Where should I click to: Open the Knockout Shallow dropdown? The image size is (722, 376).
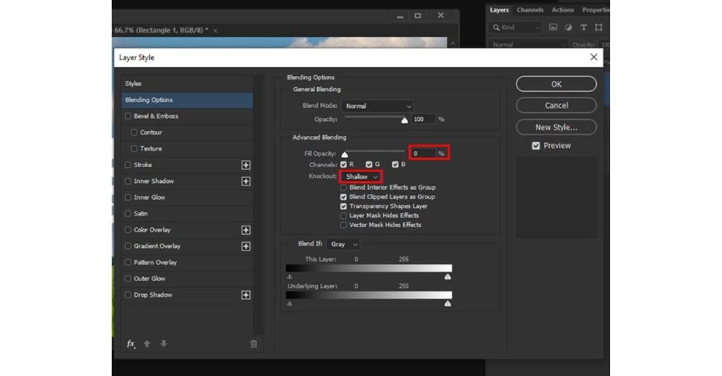tap(361, 177)
